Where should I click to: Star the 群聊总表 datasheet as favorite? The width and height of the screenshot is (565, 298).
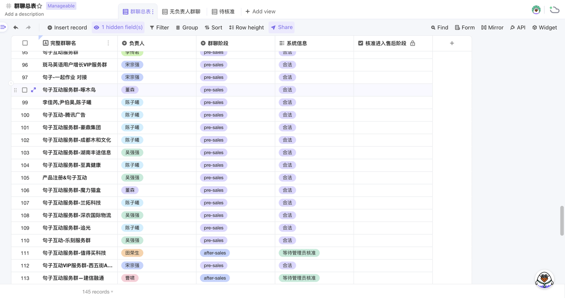40,6
